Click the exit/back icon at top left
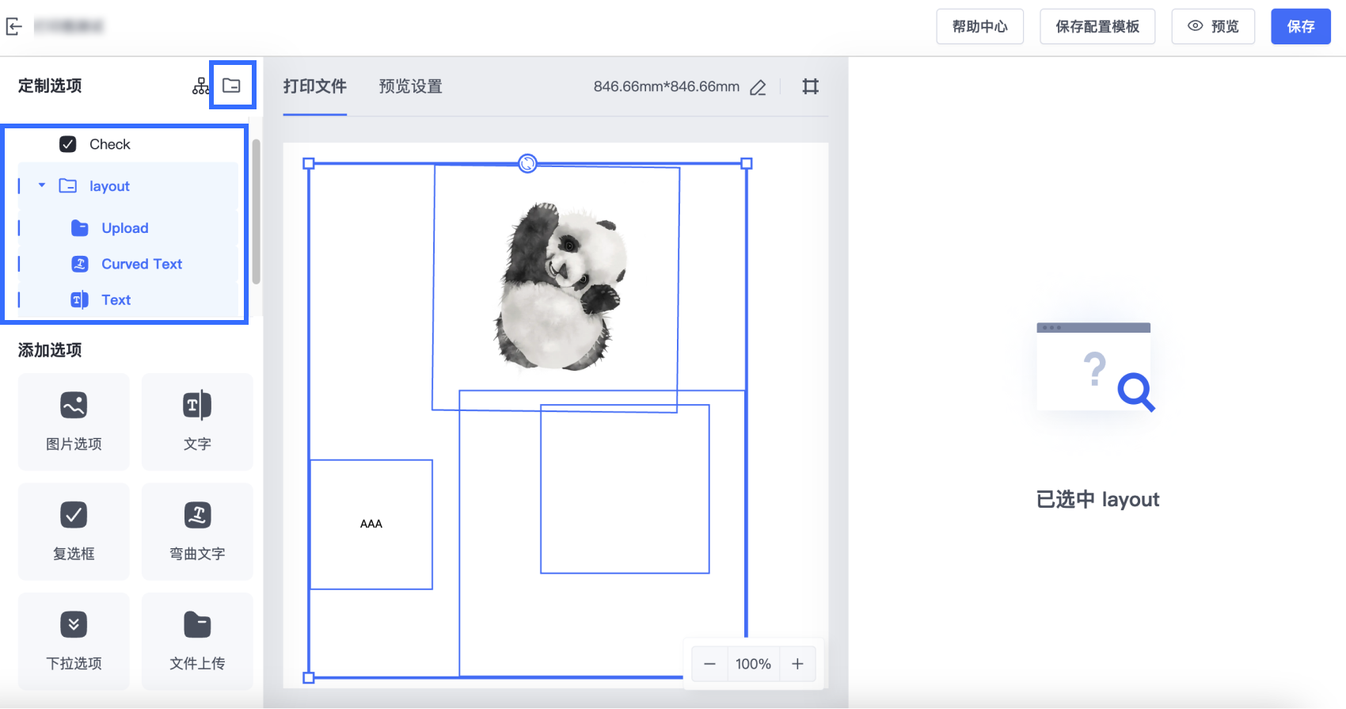The width and height of the screenshot is (1346, 709). pos(14,26)
